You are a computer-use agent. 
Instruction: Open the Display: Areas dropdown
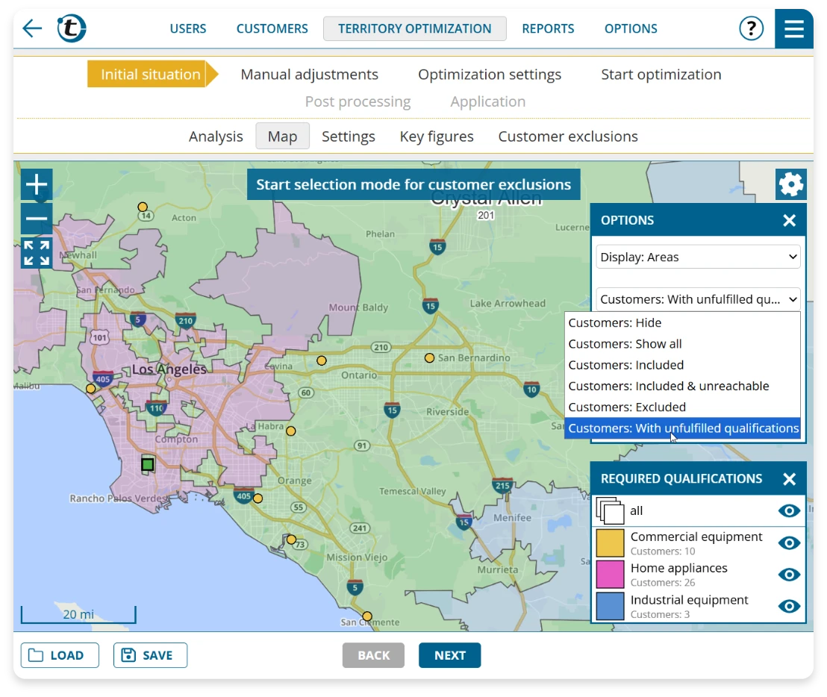point(699,257)
